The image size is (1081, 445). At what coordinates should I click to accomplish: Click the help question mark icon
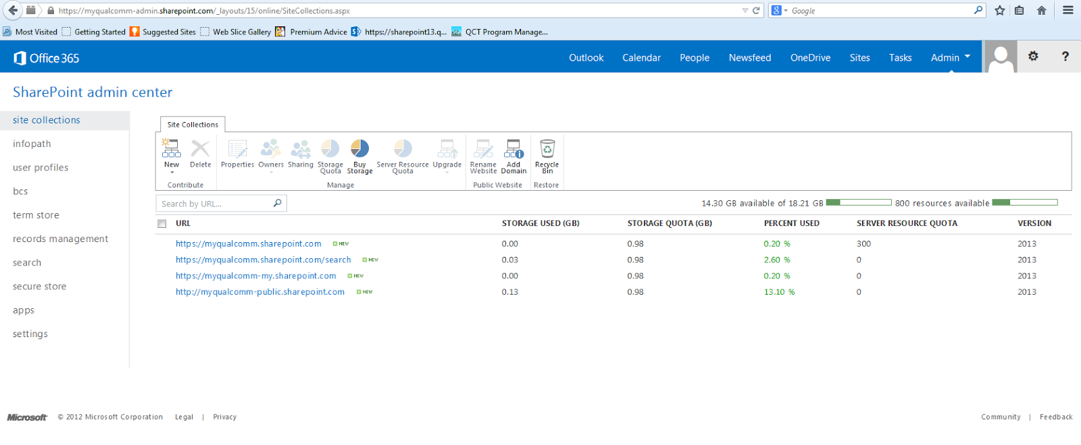coord(1065,57)
